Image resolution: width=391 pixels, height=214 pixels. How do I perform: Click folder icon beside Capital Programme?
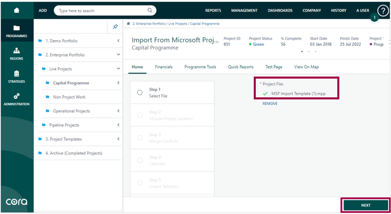(x=48, y=83)
